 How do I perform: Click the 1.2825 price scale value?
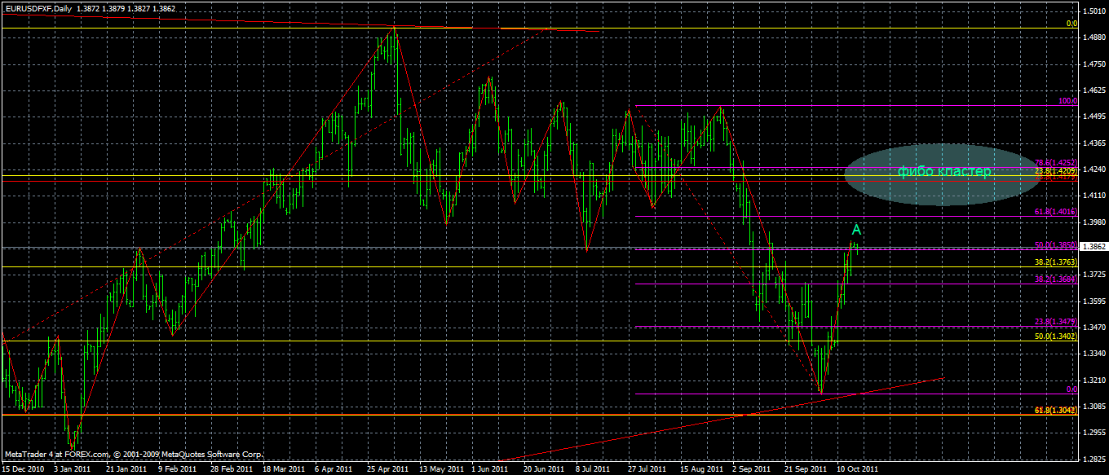click(x=1095, y=459)
